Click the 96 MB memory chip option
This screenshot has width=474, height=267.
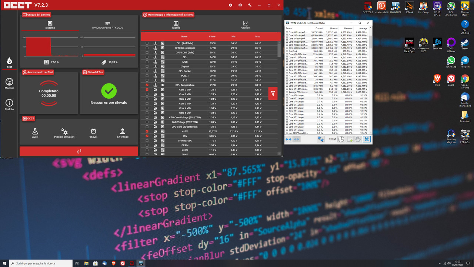tap(93, 133)
